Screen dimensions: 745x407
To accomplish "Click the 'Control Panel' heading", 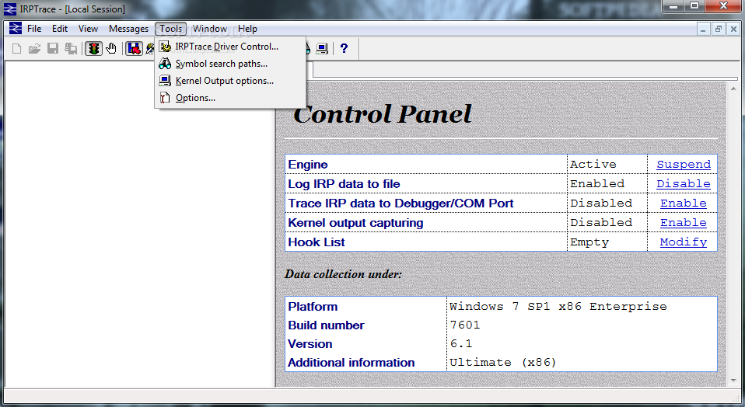I will click(383, 114).
